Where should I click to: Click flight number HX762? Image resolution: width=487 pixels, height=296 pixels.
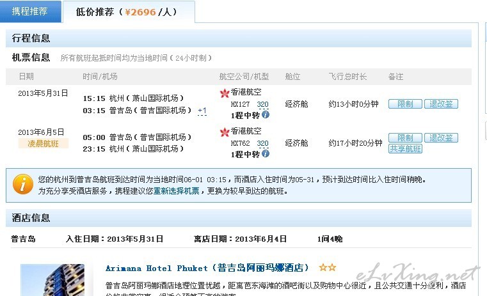240,143
